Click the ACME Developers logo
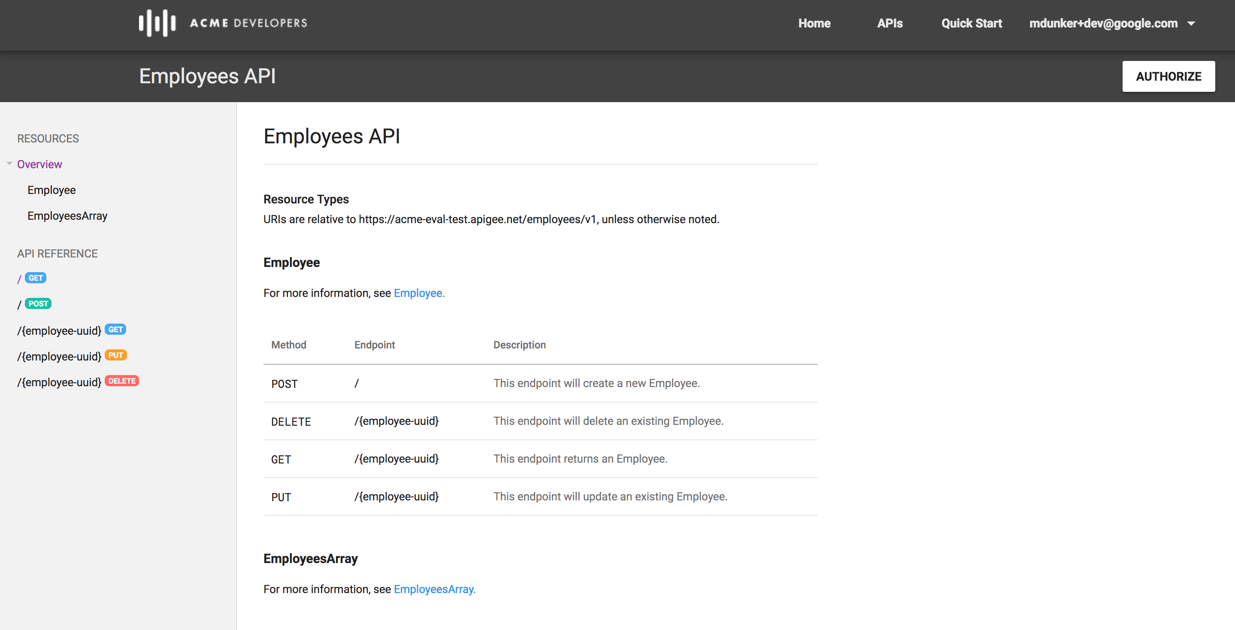This screenshot has width=1235, height=630. [223, 23]
